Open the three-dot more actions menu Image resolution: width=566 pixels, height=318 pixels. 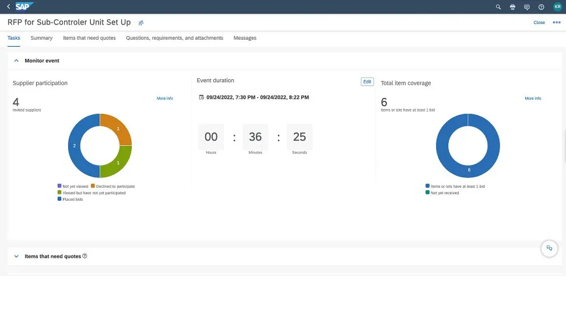pos(557,23)
